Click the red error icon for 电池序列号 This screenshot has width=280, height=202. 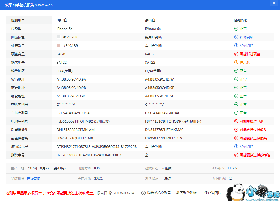click(x=236, y=121)
